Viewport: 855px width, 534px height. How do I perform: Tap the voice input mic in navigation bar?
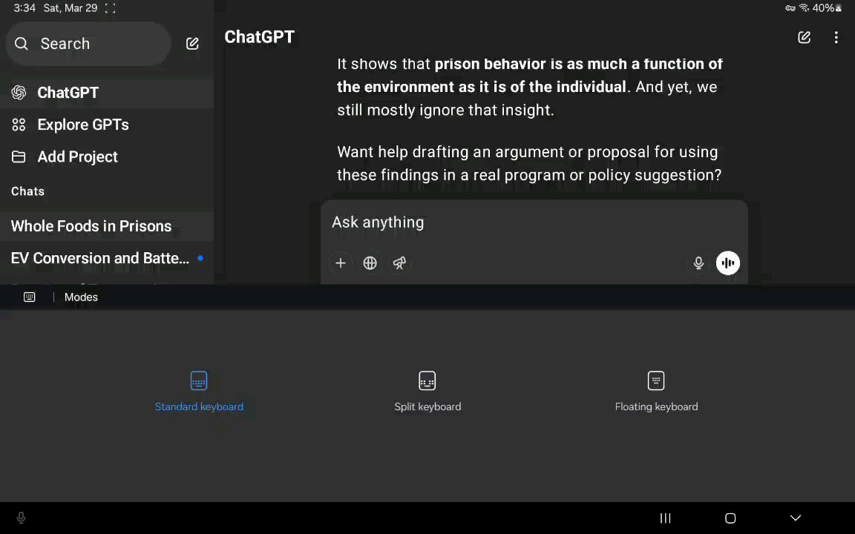(22, 518)
